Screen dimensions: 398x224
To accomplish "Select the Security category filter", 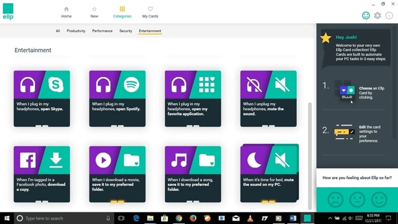I will [x=126, y=31].
